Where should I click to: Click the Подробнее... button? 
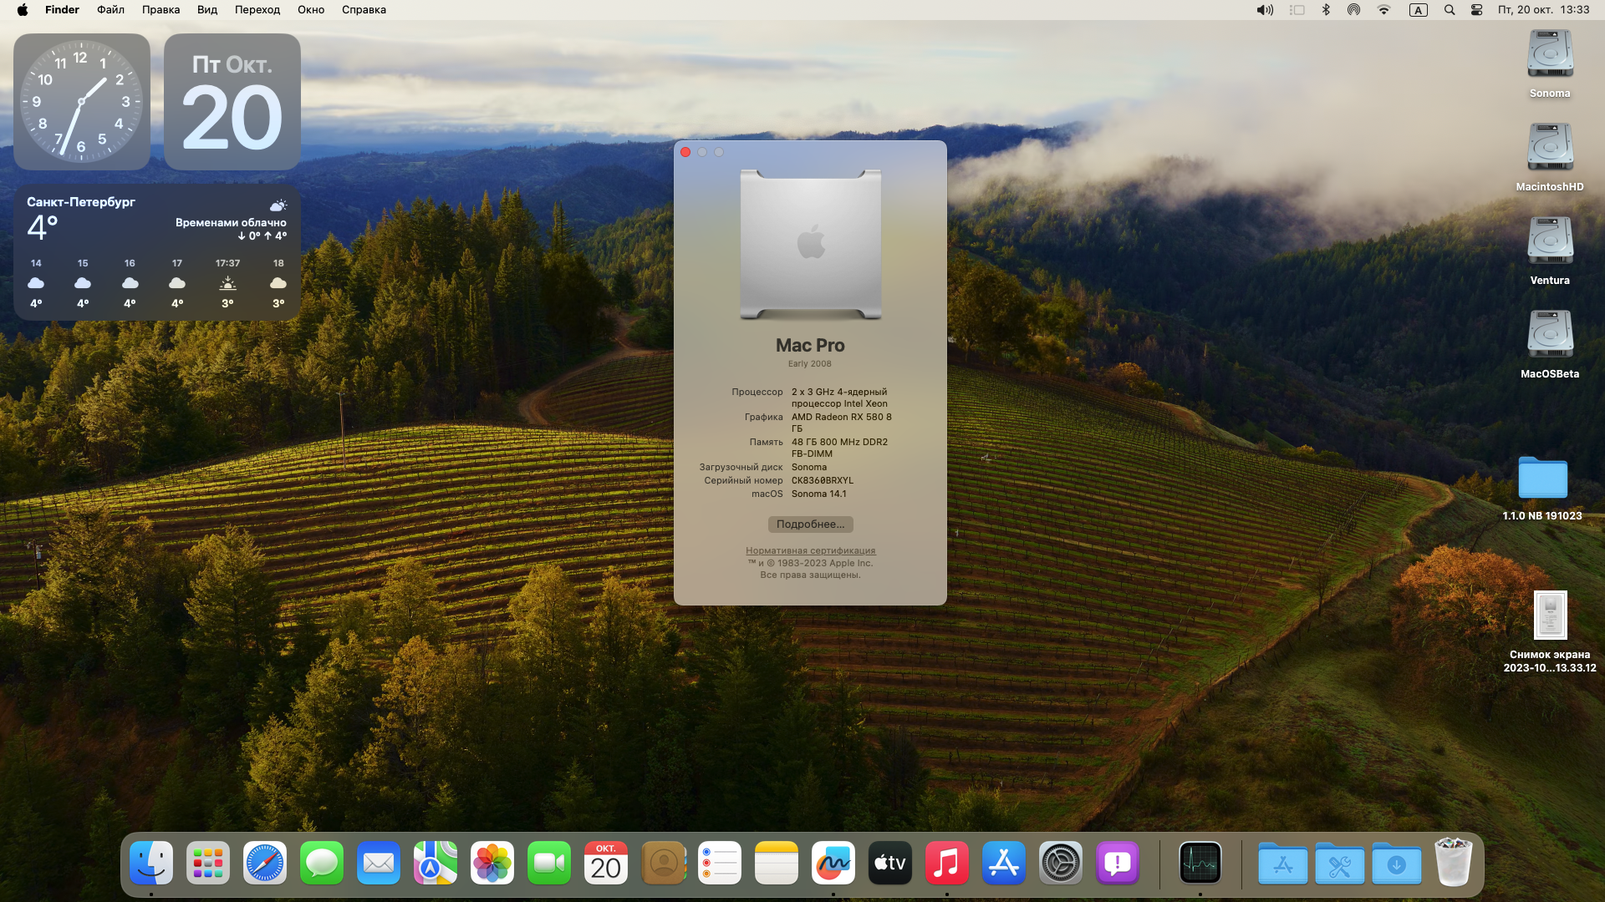810,524
